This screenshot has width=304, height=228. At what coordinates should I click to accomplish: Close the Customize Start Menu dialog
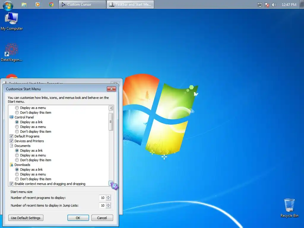pos(112,89)
